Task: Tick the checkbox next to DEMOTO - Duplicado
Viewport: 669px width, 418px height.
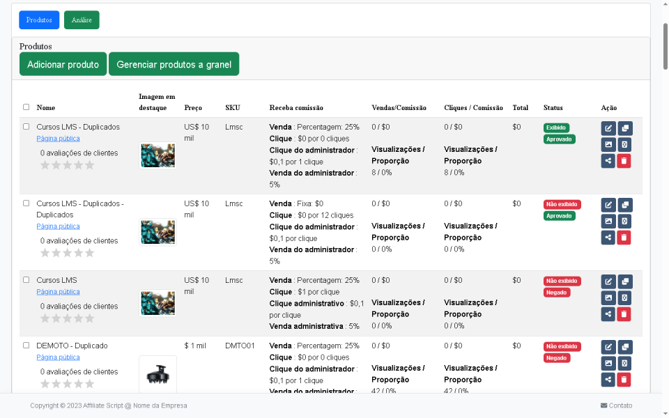Action: [x=26, y=345]
